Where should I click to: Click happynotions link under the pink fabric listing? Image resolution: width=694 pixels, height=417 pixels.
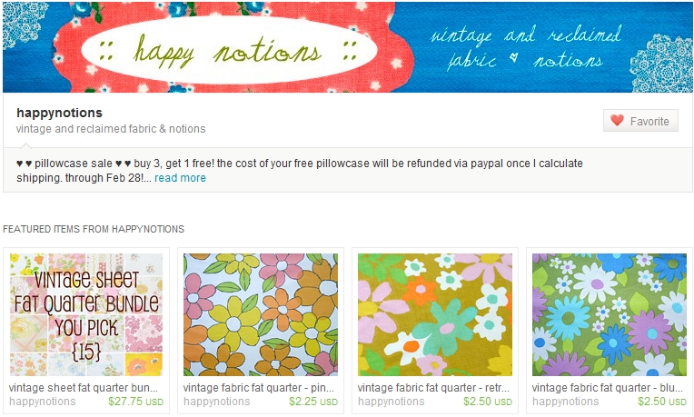pyautogui.click(x=217, y=402)
